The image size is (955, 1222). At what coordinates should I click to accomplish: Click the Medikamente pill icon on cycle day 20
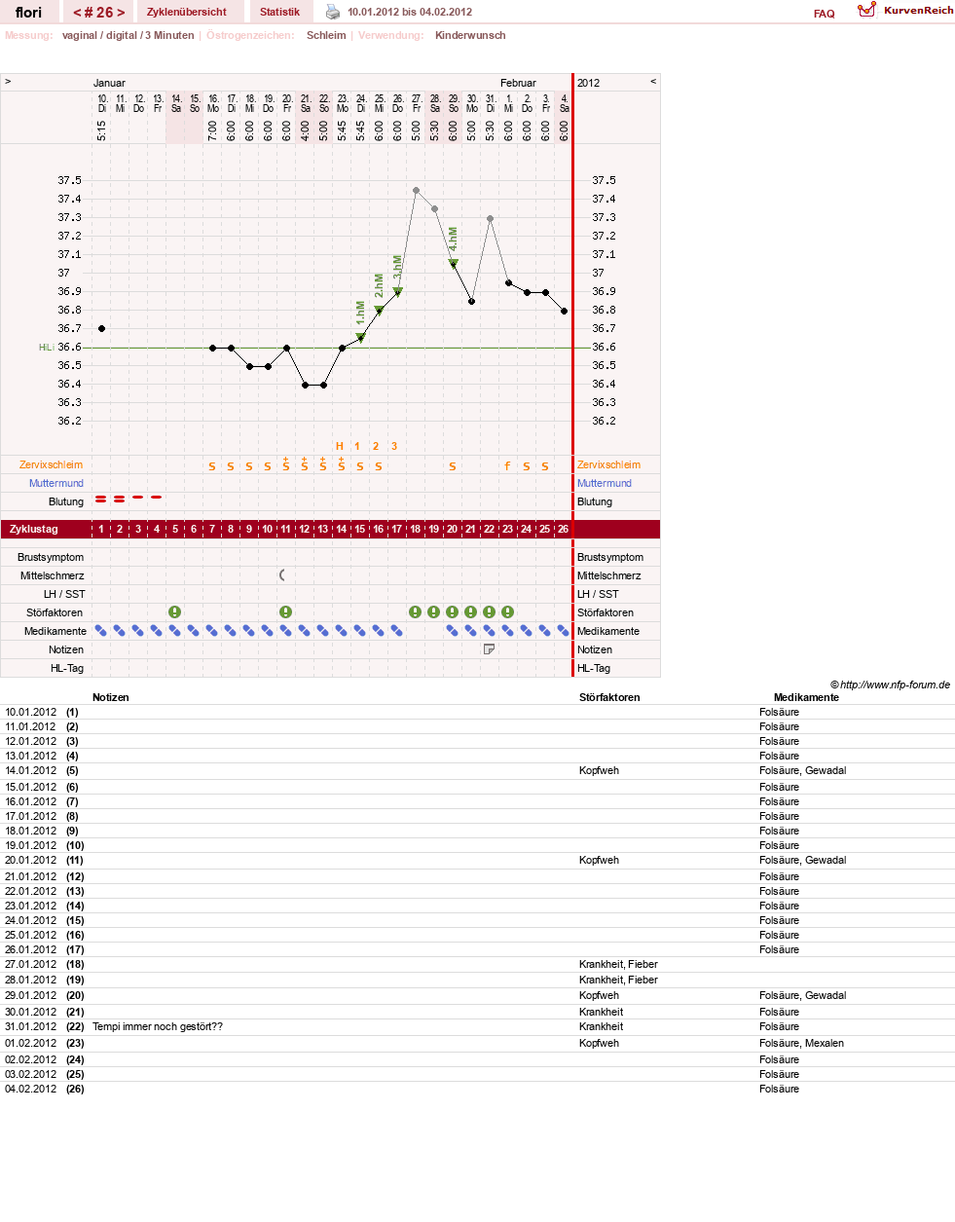coord(453,631)
